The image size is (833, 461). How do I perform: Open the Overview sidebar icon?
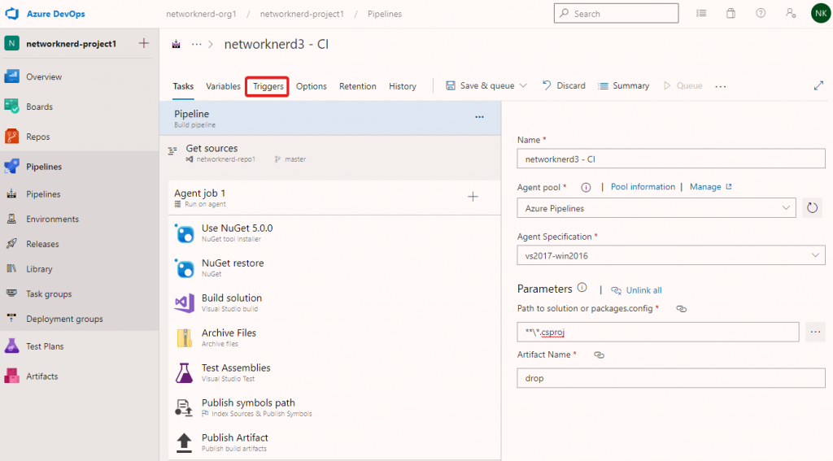click(x=11, y=76)
